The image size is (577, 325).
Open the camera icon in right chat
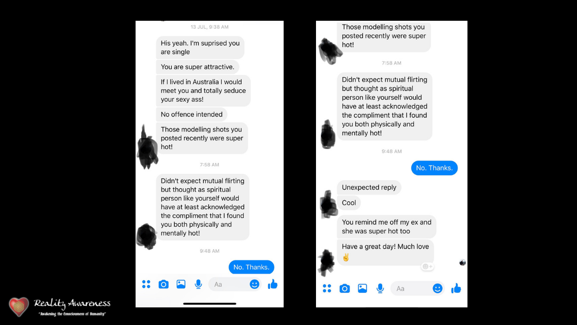(344, 288)
